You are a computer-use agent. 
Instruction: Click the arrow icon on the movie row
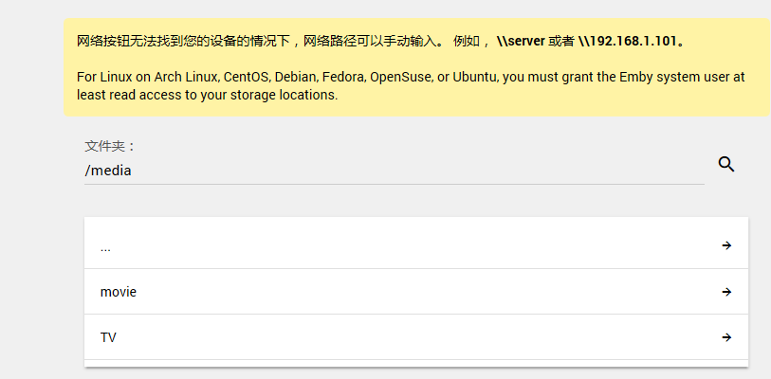tap(726, 292)
